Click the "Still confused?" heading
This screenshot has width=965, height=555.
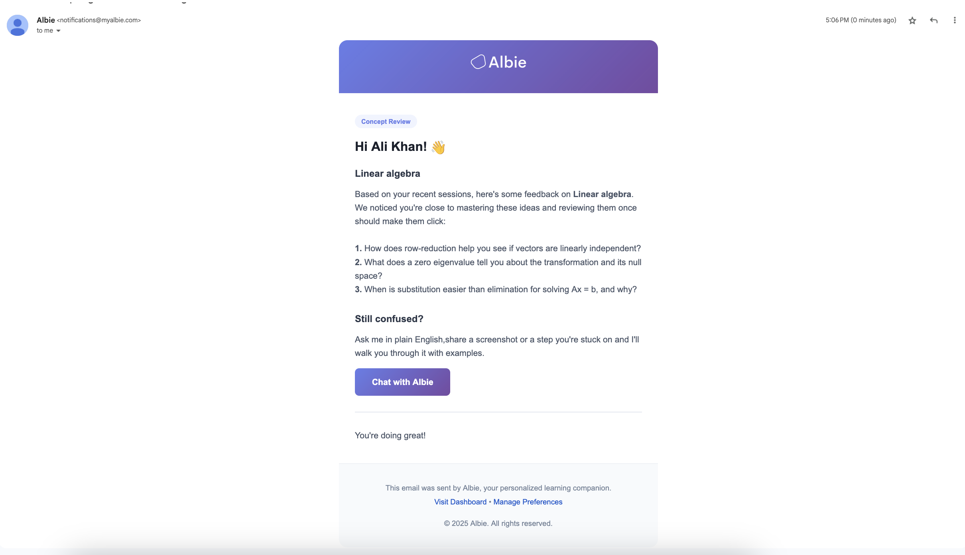(x=389, y=319)
